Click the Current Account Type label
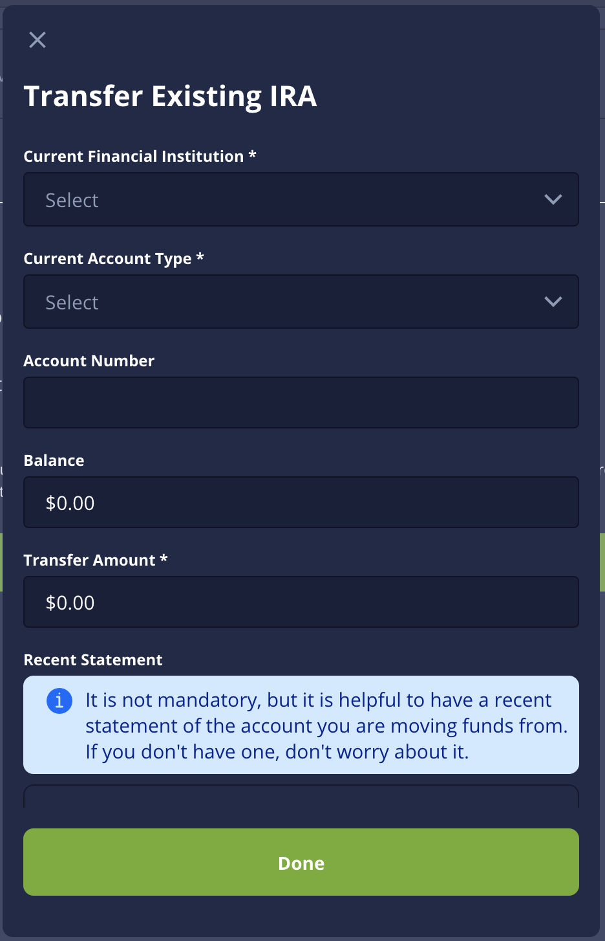Viewport: 605px width, 941px height. [114, 259]
